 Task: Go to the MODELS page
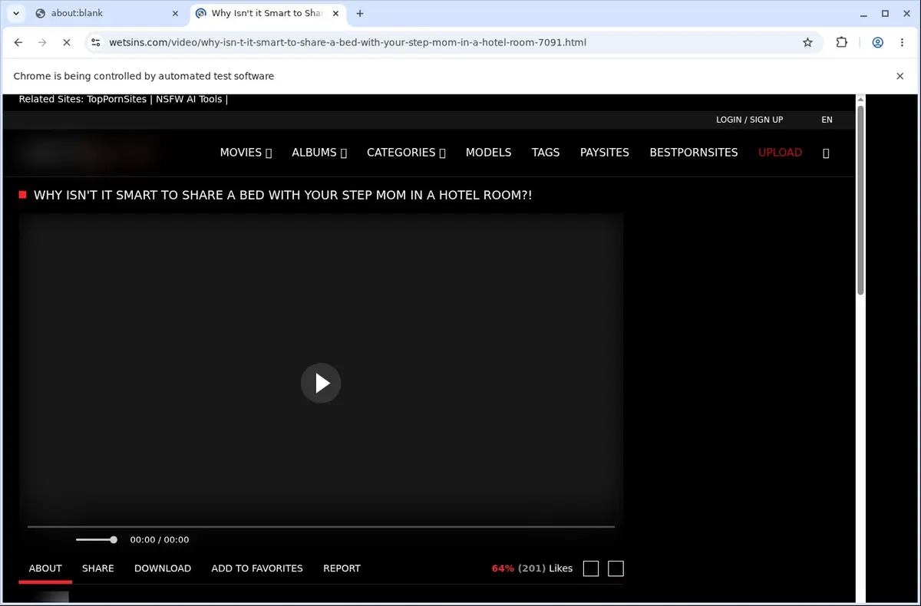pos(488,153)
